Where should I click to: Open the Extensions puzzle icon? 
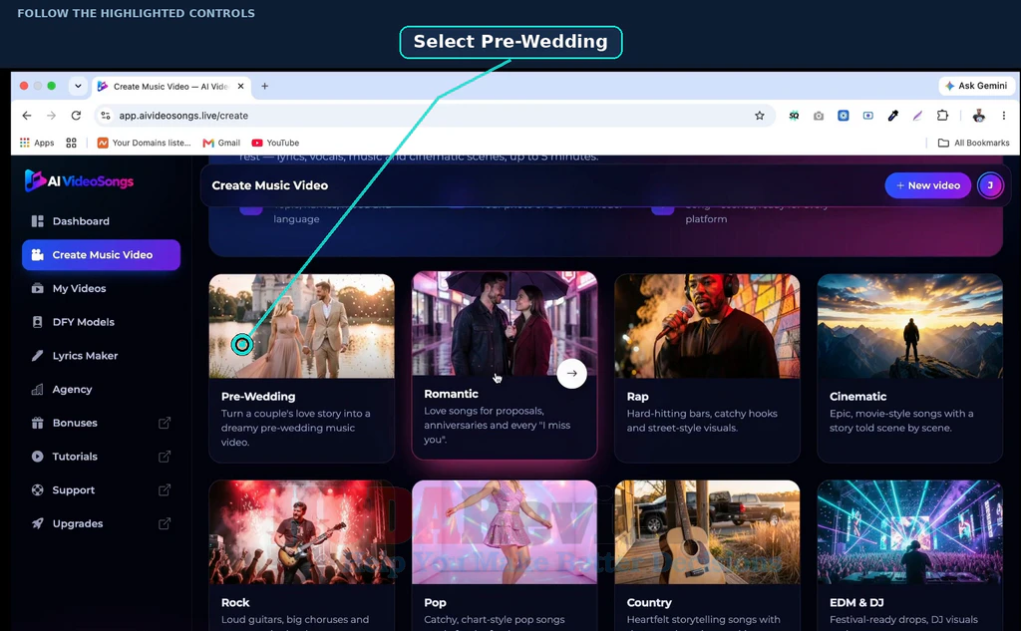click(942, 116)
